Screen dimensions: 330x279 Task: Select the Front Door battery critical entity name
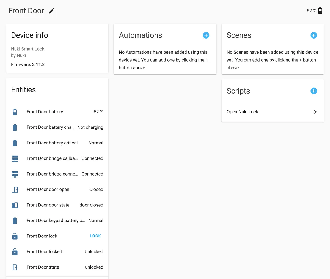coord(52,143)
